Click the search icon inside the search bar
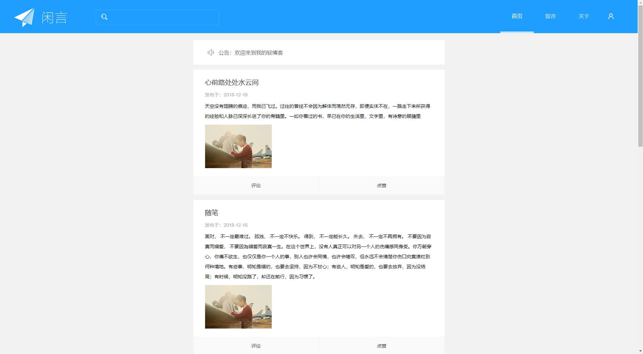 point(105,17)
